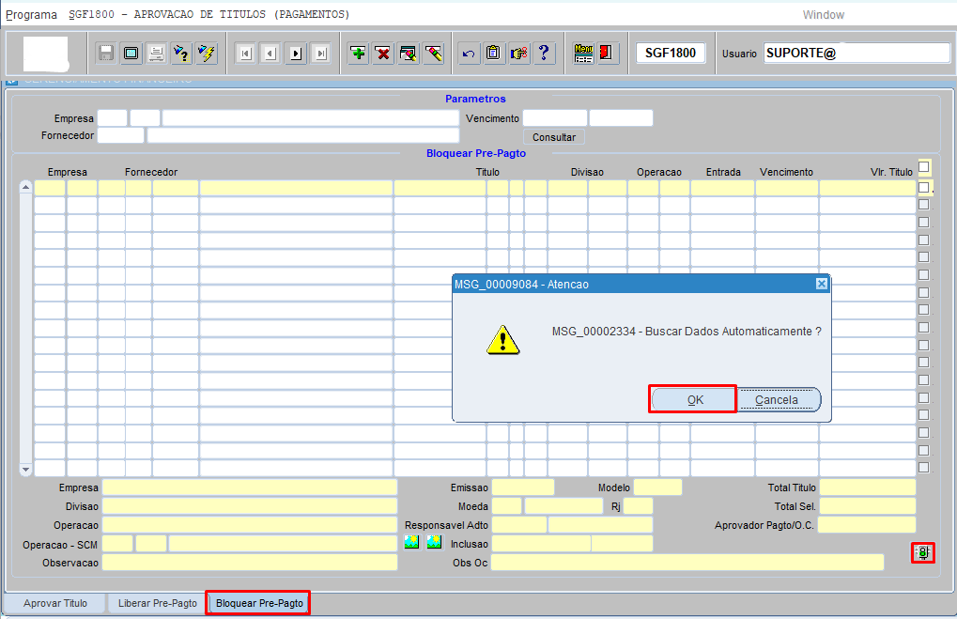Switch to the Aprovar Titulo tab

click(55, 603)
